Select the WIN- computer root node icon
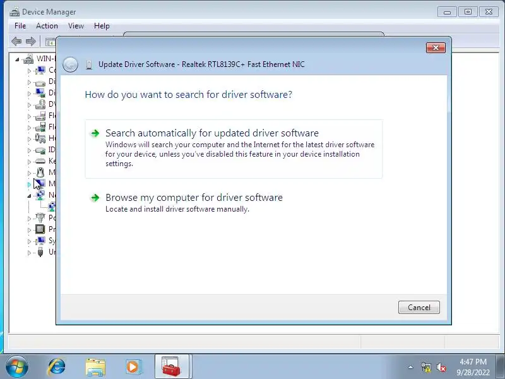The height and width of the screenshot is (379, 505). 28,59
